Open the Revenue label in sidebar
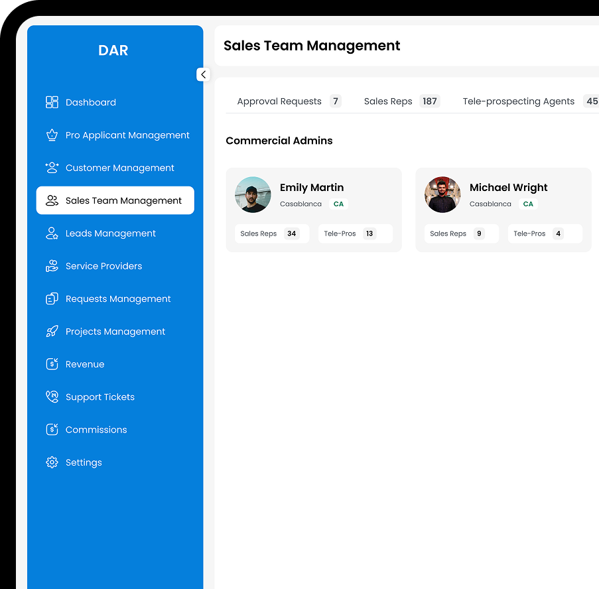 85,364
